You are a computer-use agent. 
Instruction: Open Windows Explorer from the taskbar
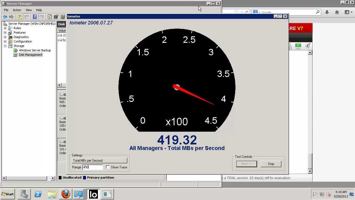[x=52, y=194]
